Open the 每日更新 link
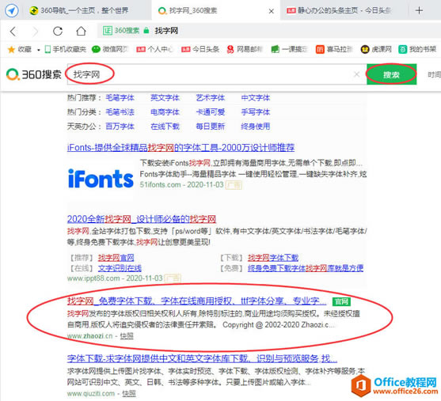Screen dimensions: 441x401 coord(210,127)
